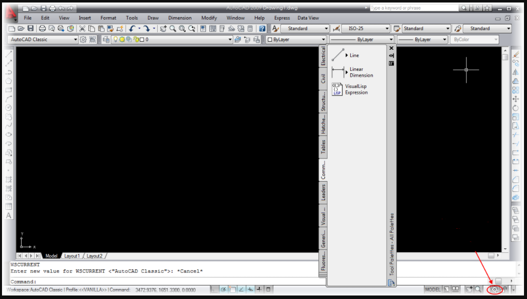Open the Layer Properties Manager

(105, 39)
